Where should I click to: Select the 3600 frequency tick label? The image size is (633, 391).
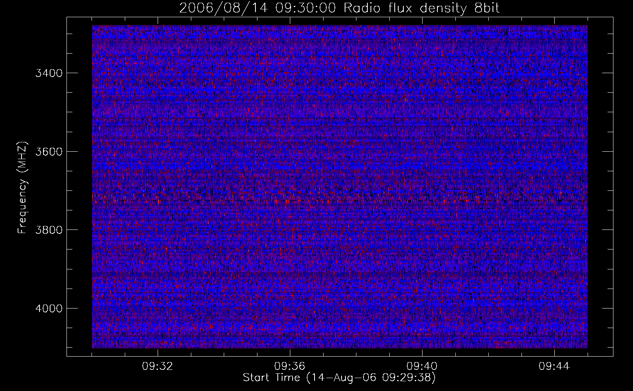(x=49, y=152)
